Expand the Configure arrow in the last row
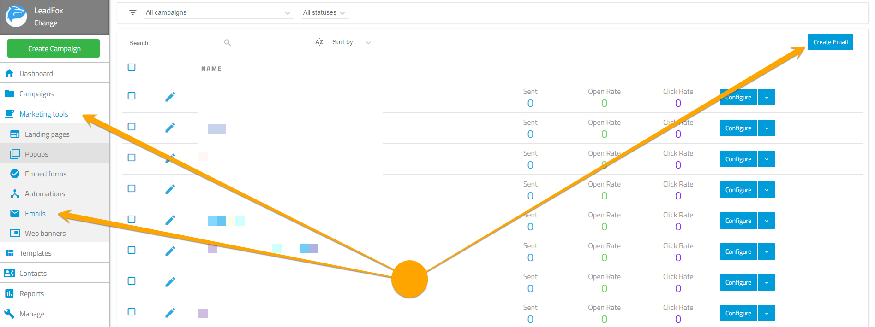 coord(767,313)
